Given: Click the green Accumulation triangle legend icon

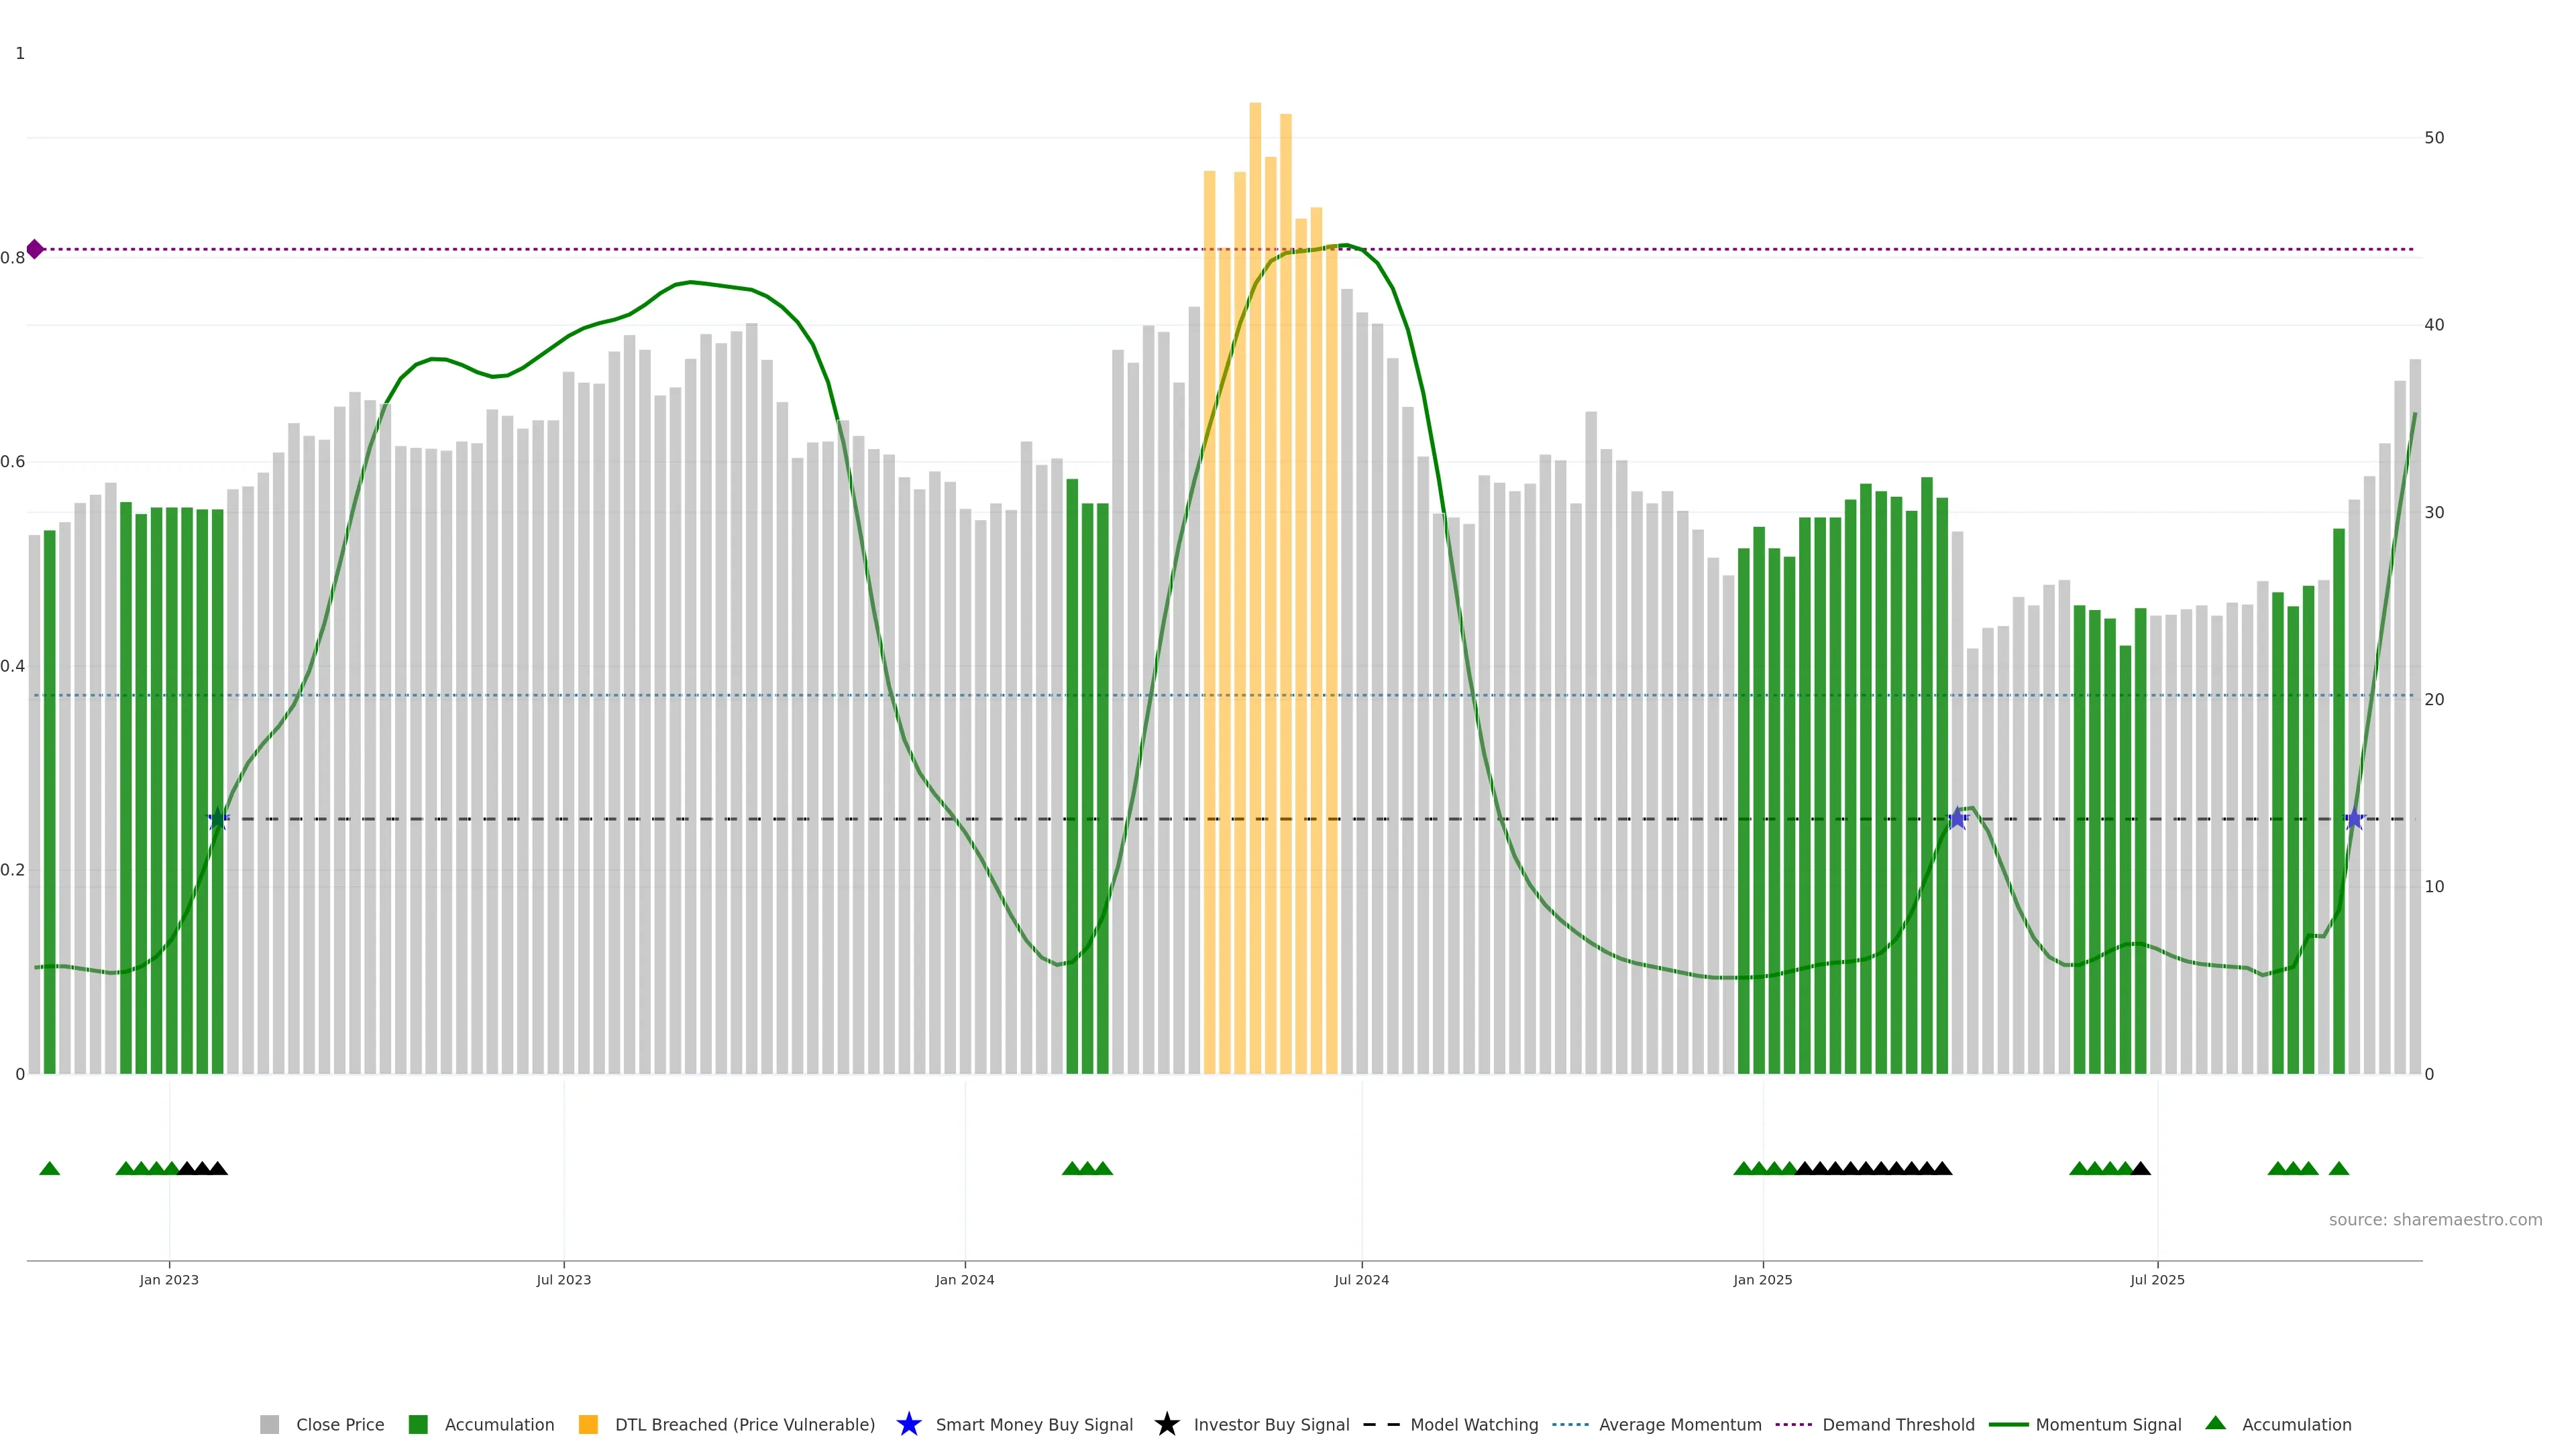Looking at the screenshot, I should [x=2215, y=1423].
